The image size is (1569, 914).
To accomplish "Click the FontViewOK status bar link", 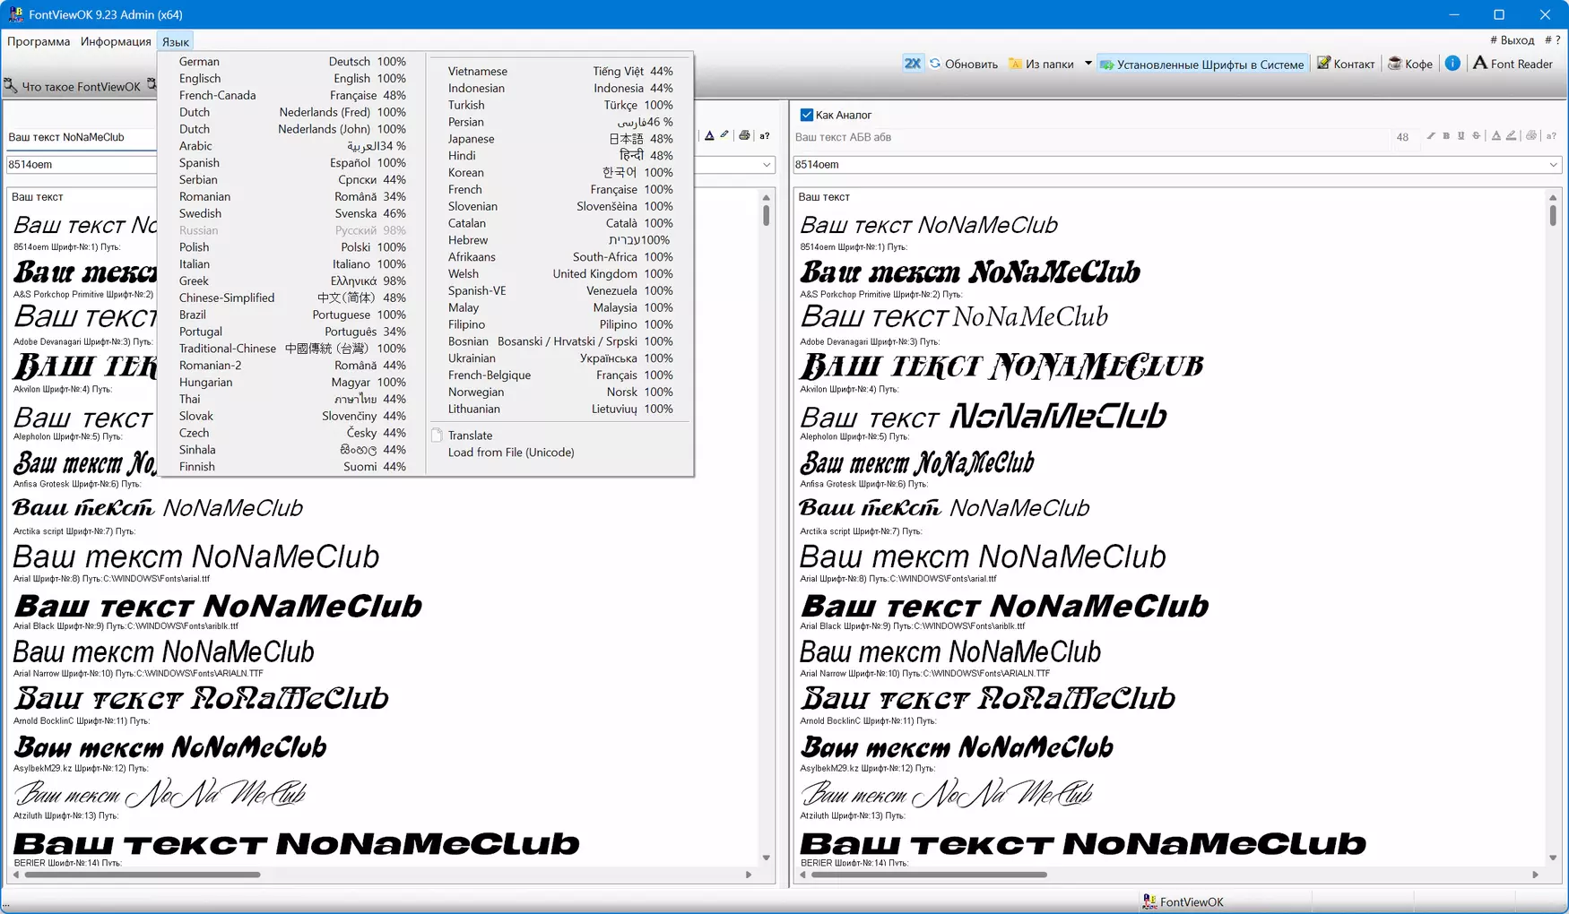I will [x=1183, y=902].
